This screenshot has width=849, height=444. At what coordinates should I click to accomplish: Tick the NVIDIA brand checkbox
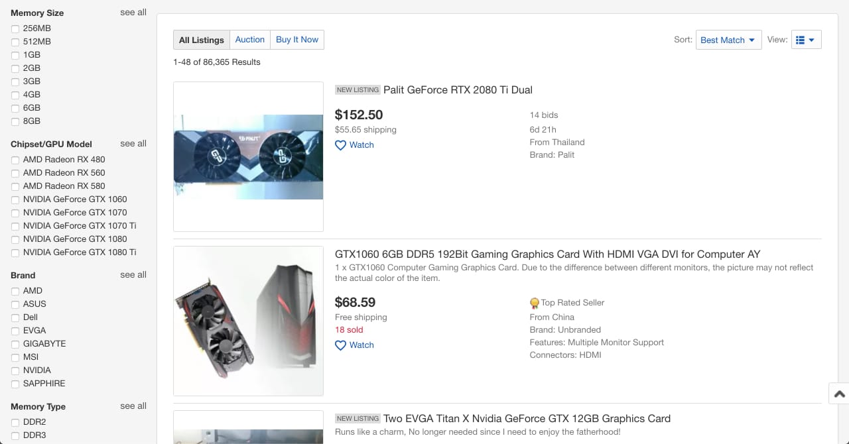(15, 370)
